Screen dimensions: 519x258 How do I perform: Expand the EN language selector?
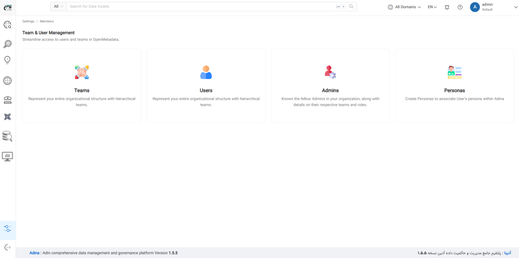point(432,7)
